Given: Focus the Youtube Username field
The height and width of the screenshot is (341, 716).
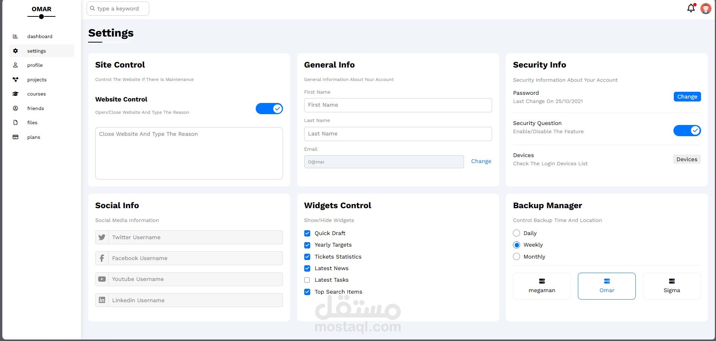Looking at the screenshot, I should pyautogui.click(x=196, y=279).
